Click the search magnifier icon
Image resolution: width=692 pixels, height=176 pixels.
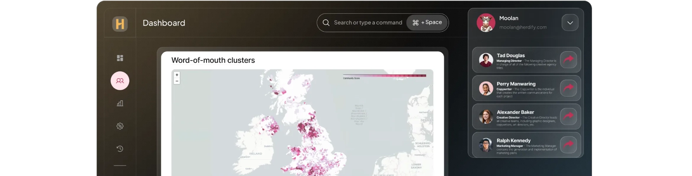click(326, 22)
